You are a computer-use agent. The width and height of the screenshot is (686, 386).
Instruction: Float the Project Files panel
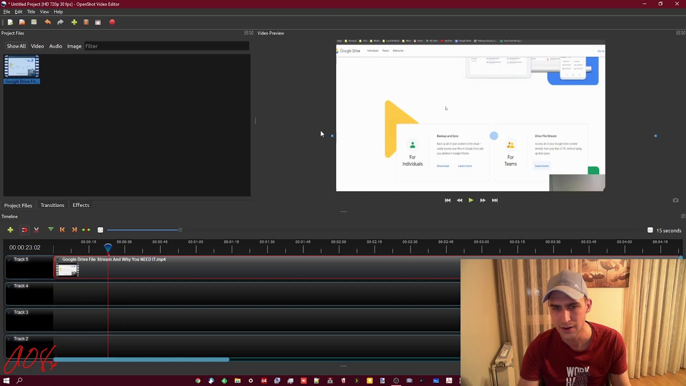point(246,33)
